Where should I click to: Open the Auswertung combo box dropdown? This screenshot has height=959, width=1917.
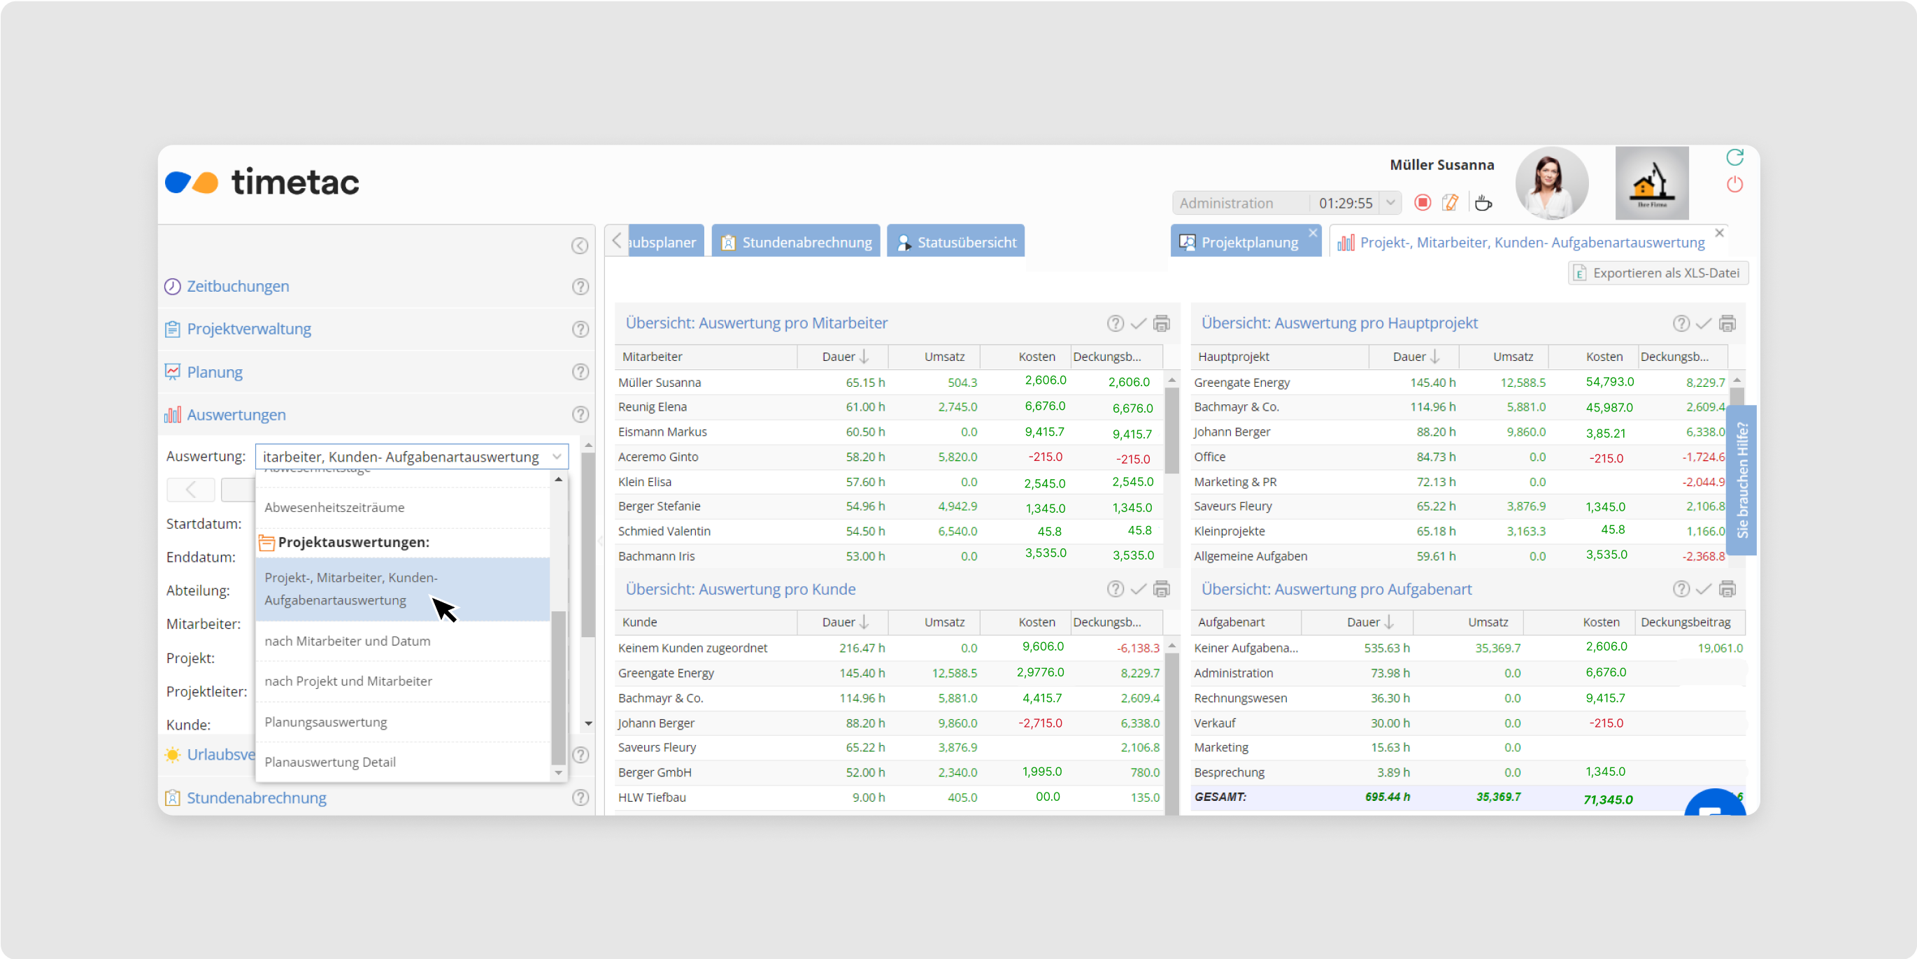point(557,457)
